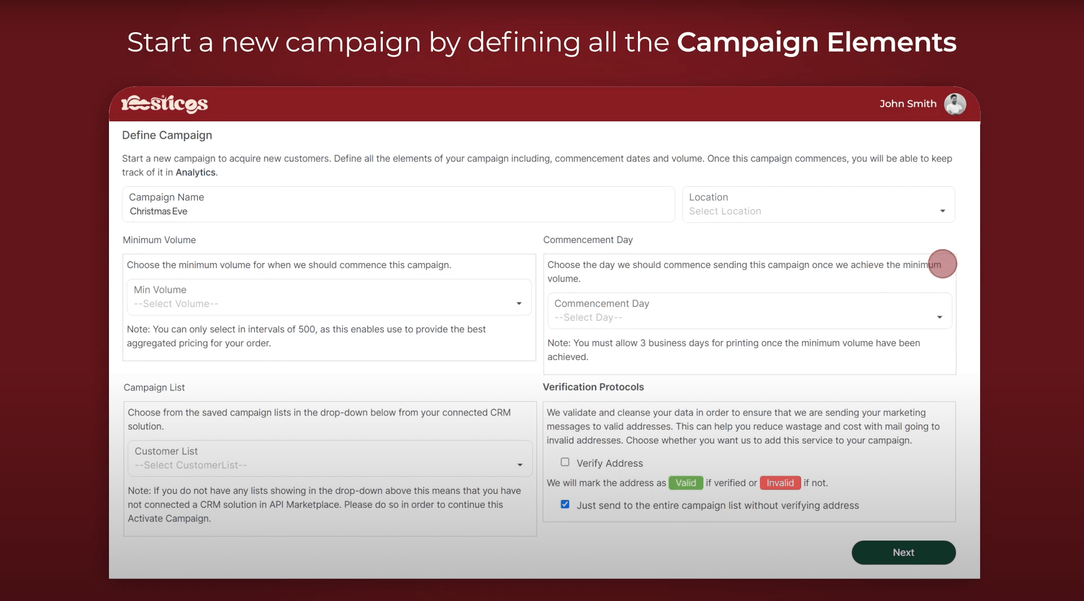Image resolution: width=1084 pixels, height=601 pixels.
Task: Uncheck send without verifying address option
Action: point(565,505)
